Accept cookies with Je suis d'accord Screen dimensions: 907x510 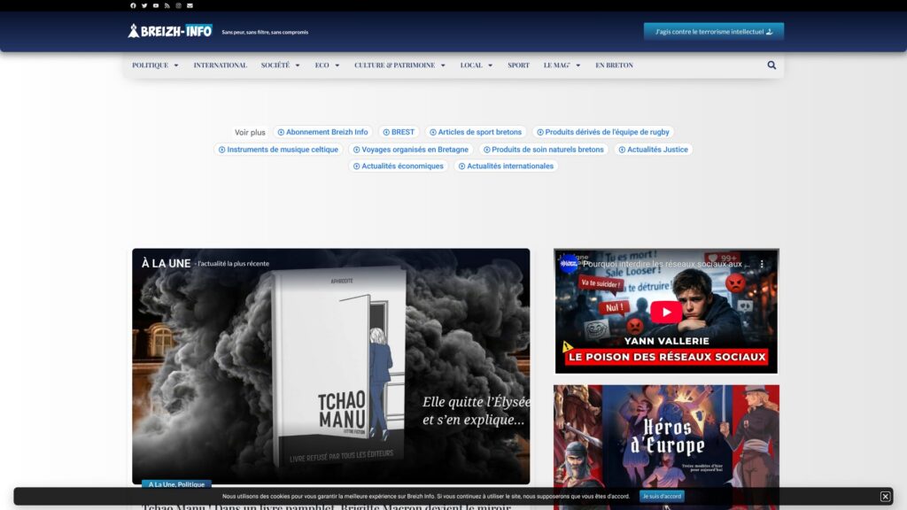pyautogui.click(x=661, y=496)
